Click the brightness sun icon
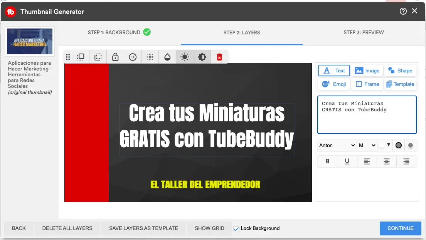The width and height of the screenshot is (426, 240). 185,57
